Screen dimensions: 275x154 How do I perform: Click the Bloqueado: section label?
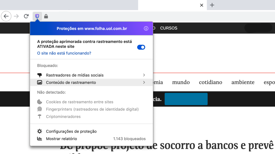point(48,66)
